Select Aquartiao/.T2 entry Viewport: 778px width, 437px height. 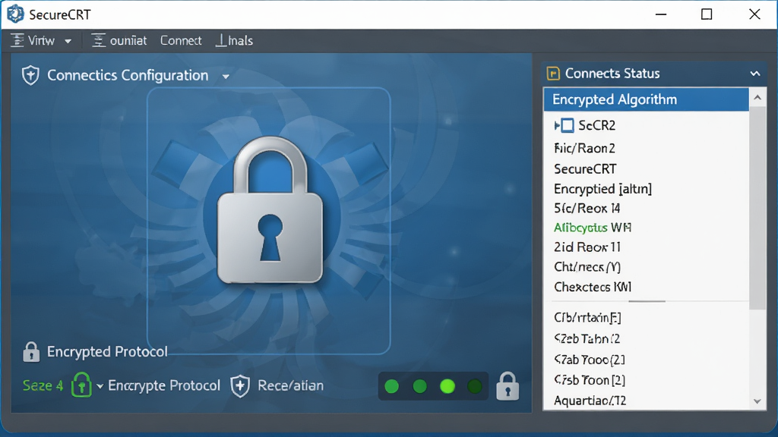590,401
